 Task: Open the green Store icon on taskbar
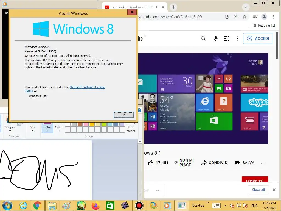(x=110, y=206)
